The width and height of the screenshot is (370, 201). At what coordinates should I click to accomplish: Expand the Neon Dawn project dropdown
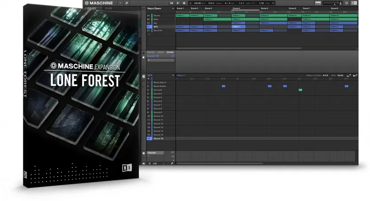173,8
